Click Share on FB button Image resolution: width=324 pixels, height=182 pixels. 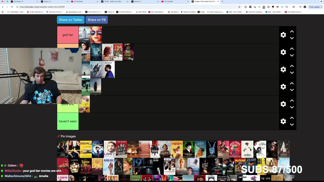[97, 20]
